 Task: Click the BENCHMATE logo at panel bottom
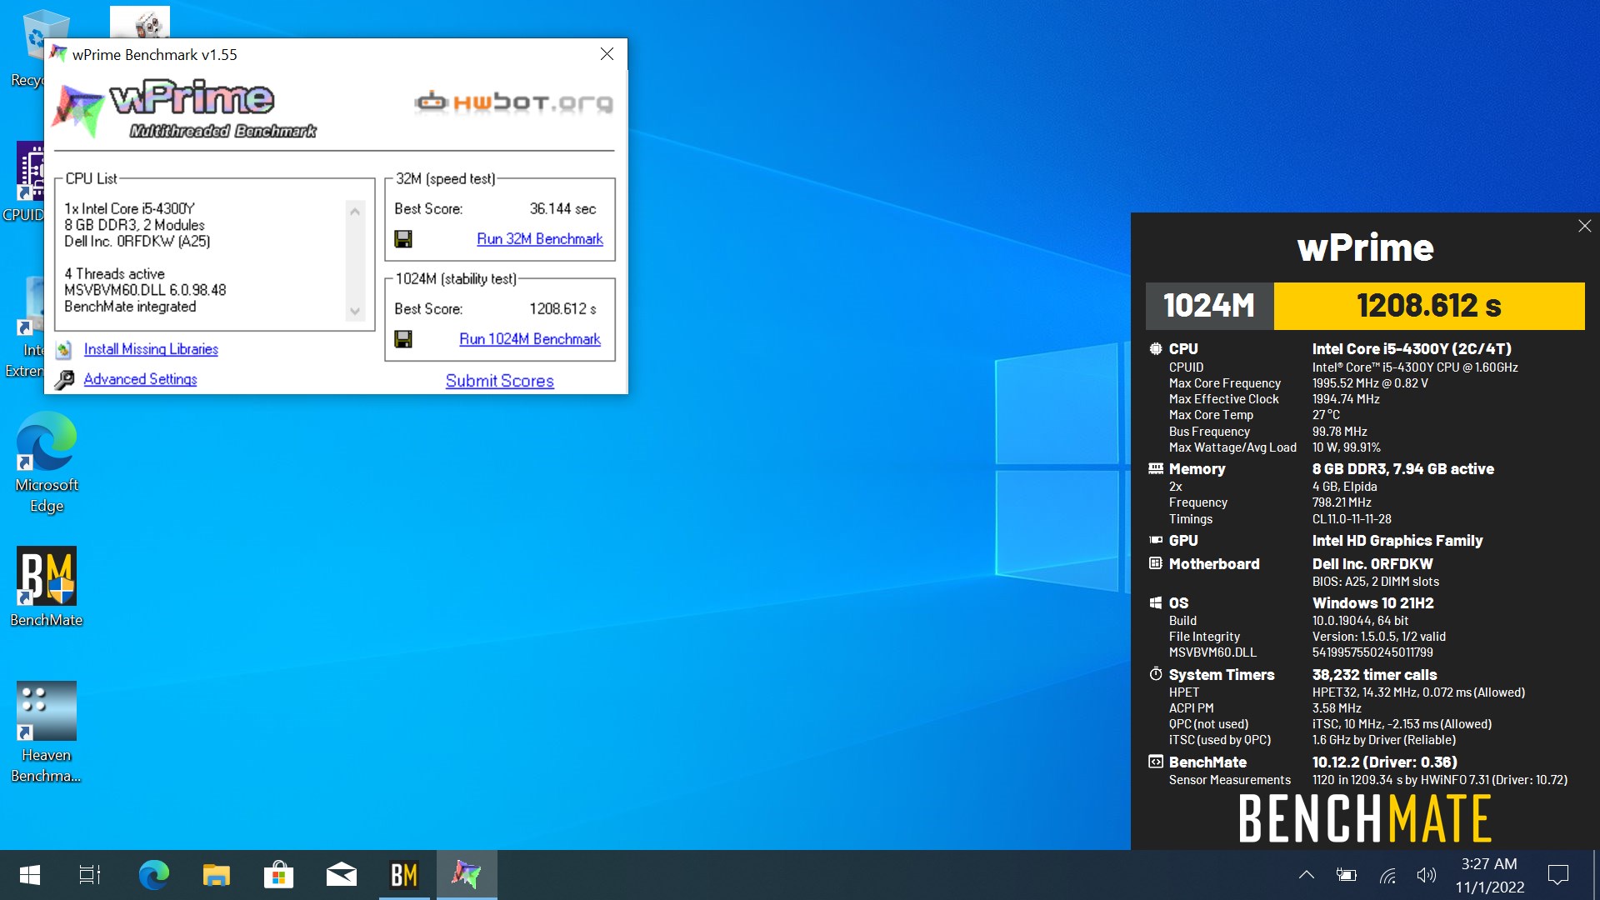pos(1364,818)
